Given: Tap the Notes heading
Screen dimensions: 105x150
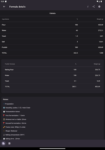Looking at the screenshot, I should pos(6,99).
